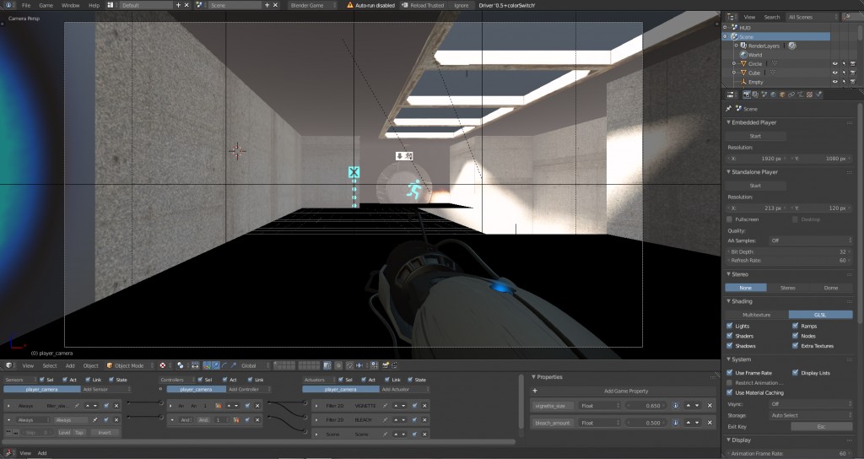This screenshot has width=864, height=459.
Task: Click the Reload Trusted button
Action: click(x=423, y=5)
